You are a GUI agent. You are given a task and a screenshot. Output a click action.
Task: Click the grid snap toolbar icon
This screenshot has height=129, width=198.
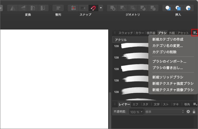[73, 8]
